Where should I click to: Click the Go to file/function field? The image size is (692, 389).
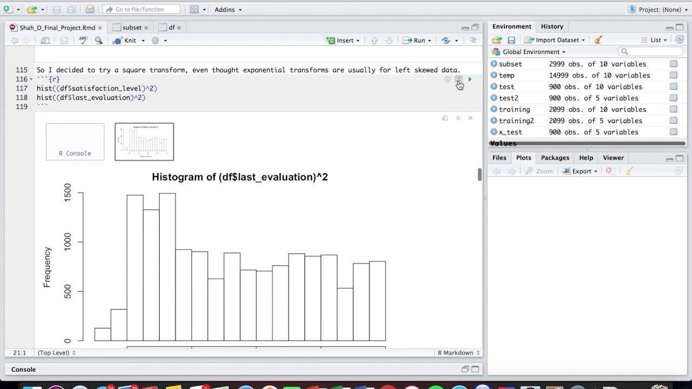142,9
